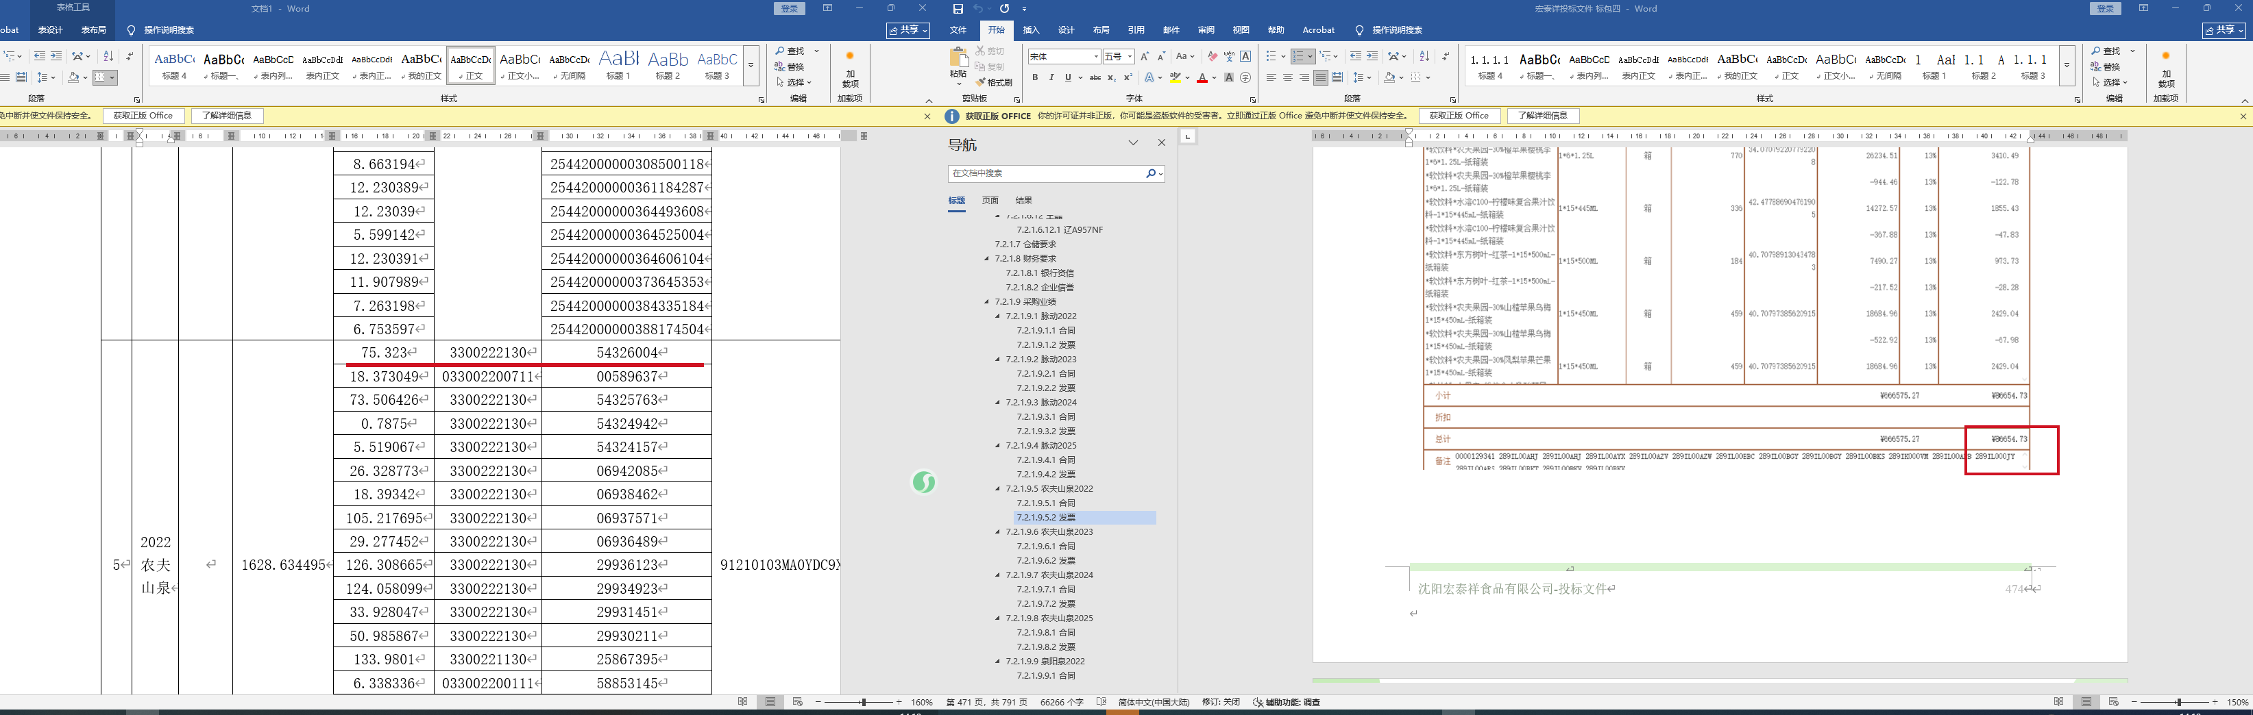Image resolution: width=2253 pixels, height=715 pixels.
Task: Open the 设计 (Design) ribbon tab
Action: click(1066, 29)
